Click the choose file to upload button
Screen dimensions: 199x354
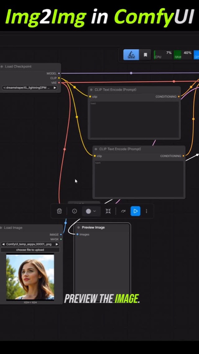click(30, 250)
